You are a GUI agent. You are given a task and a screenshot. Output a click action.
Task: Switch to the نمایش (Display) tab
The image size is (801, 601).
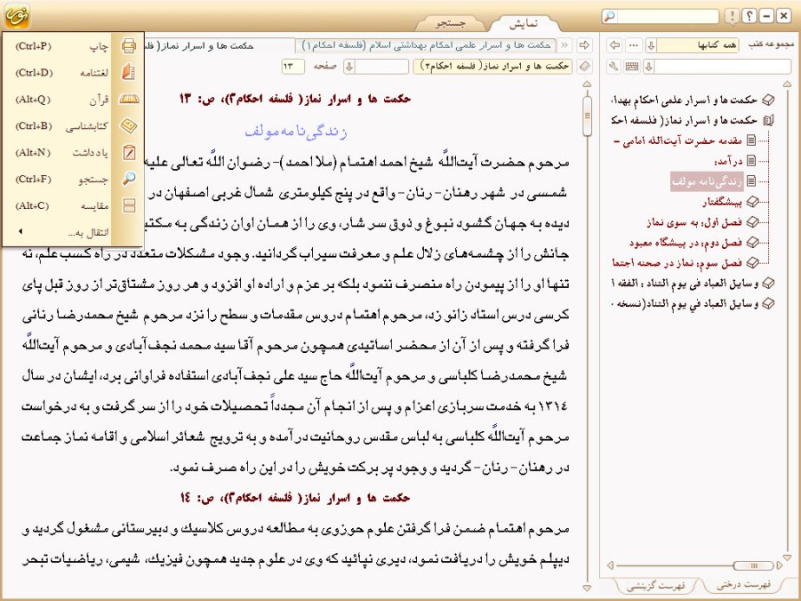tap(524, 23)
